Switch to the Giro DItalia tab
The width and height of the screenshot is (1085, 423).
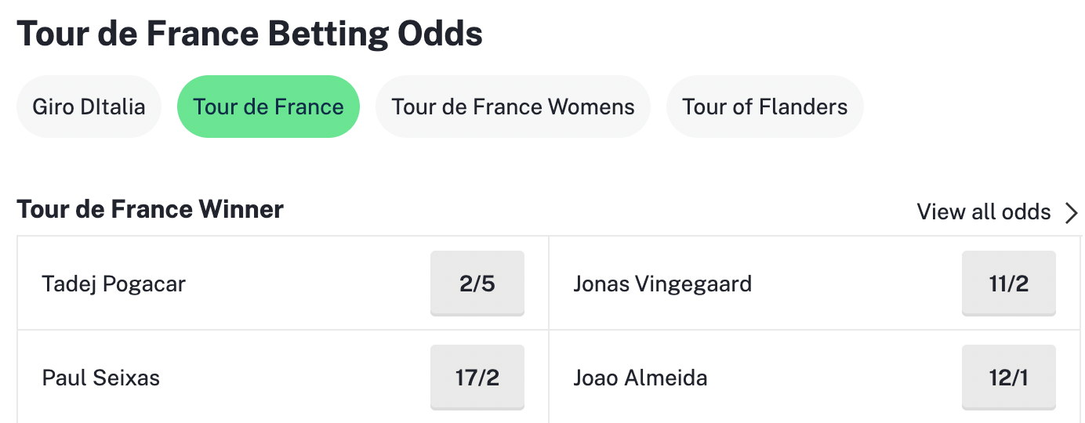(89, 107)
